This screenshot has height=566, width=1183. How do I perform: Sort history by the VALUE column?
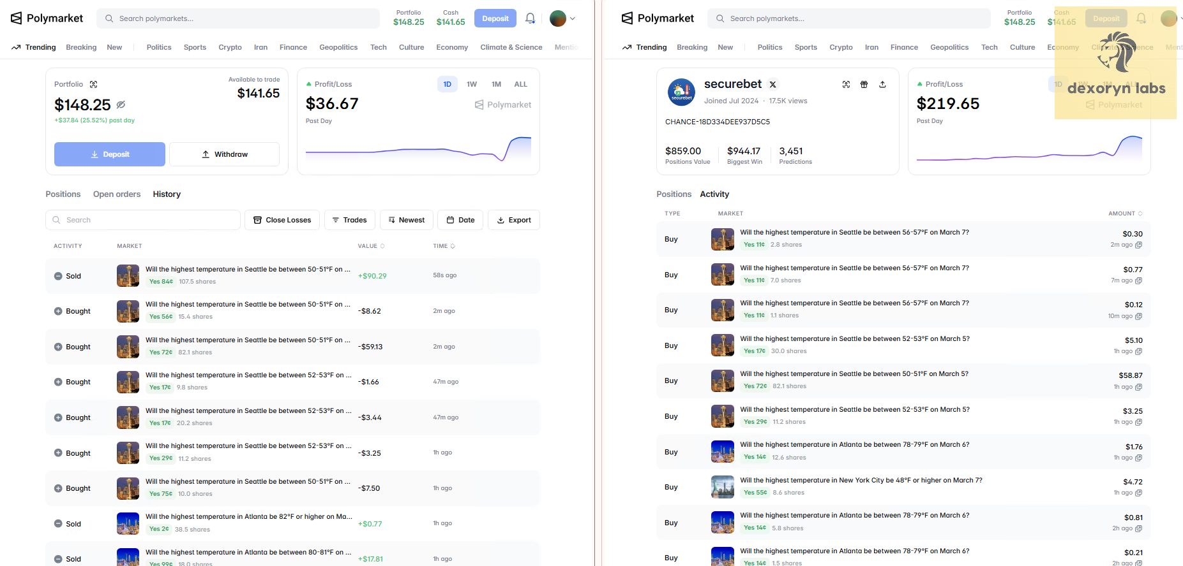[371, 246]
